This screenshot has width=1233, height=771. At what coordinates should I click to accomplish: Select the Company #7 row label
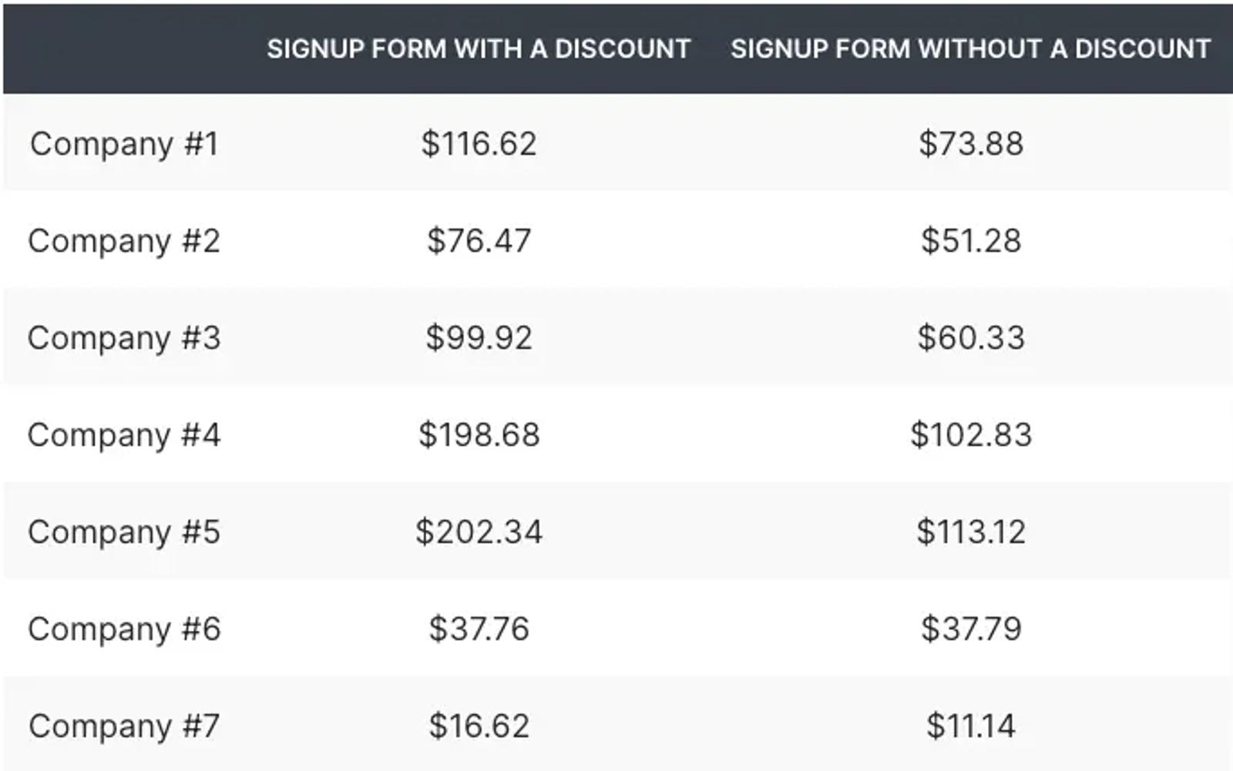point(124,726)
